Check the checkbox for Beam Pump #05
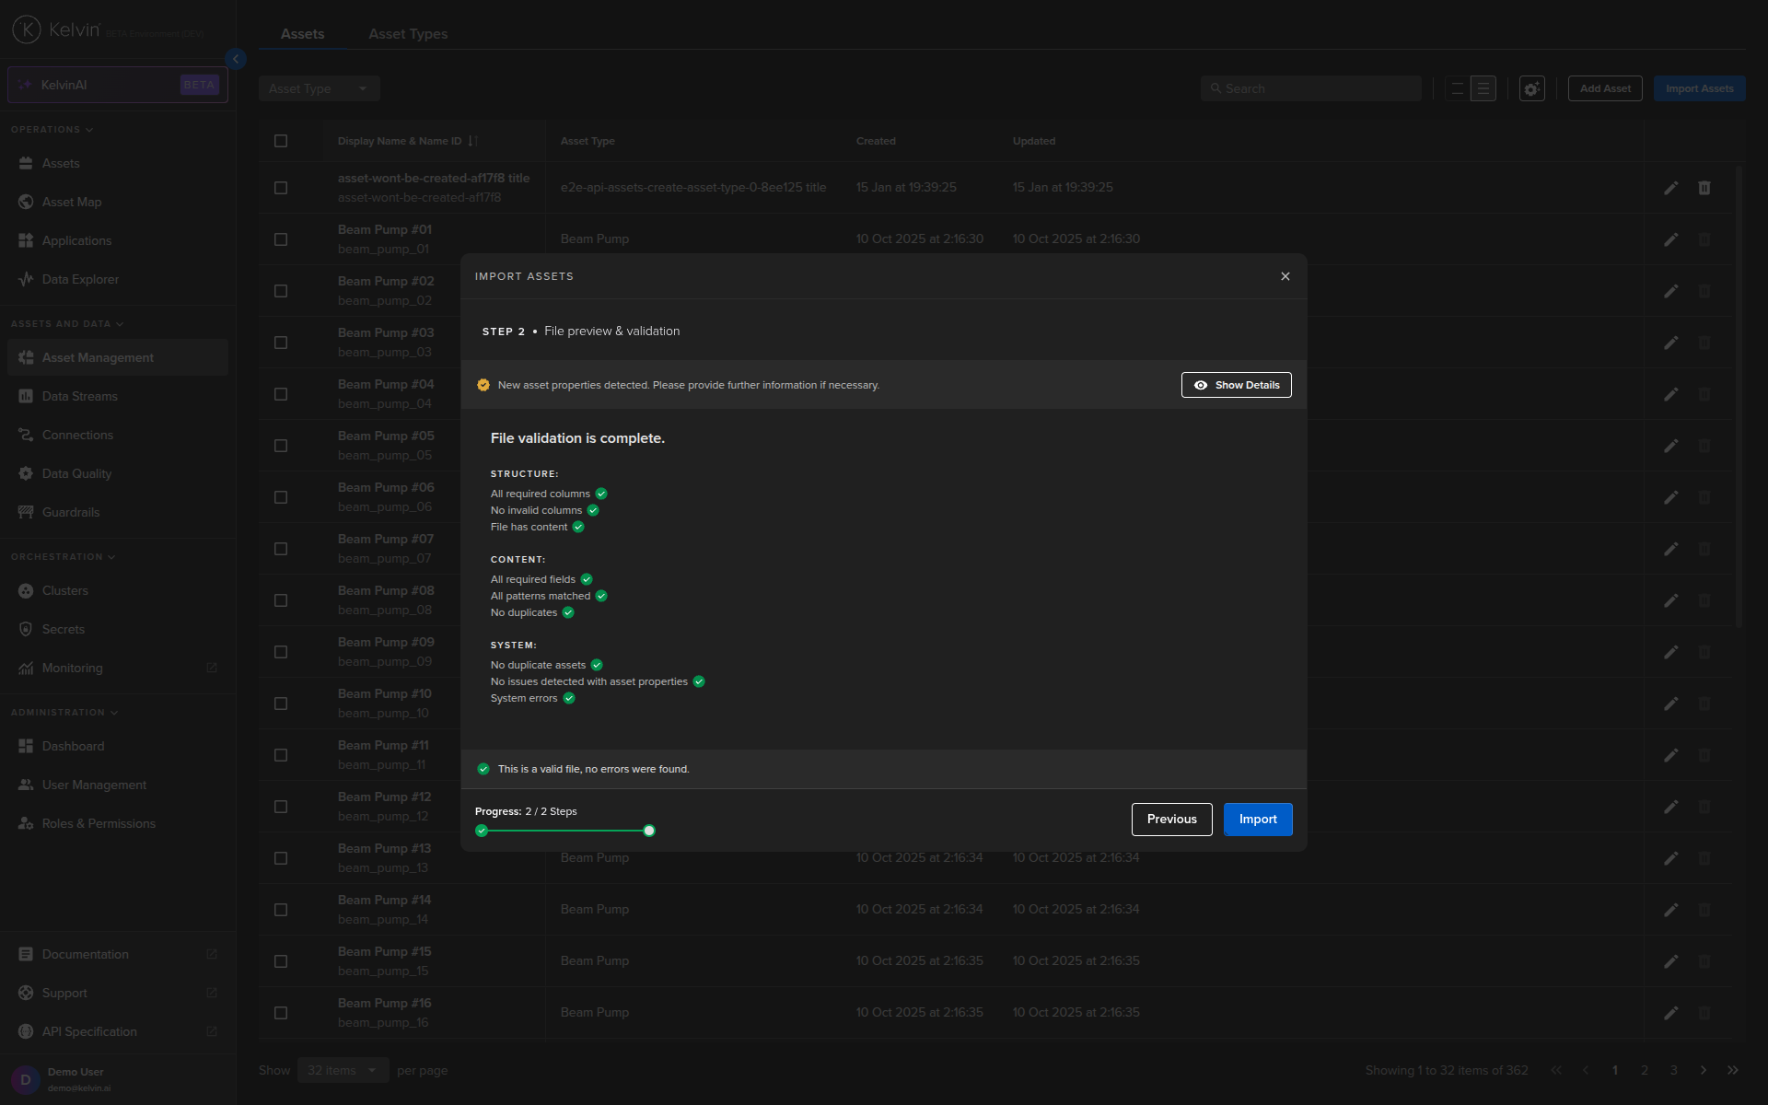This screenshot has height=1105, width=1768. click(x=281, y=445)
